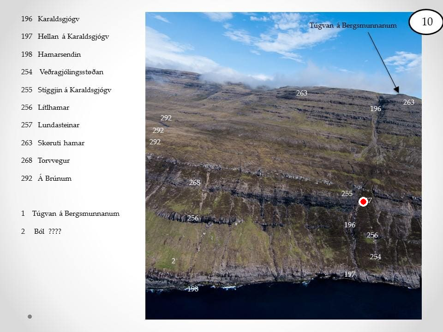Select the Túgvan á Bergsmunnanum label in the sky
The image size is (443, 332).
tap(353, 25)
